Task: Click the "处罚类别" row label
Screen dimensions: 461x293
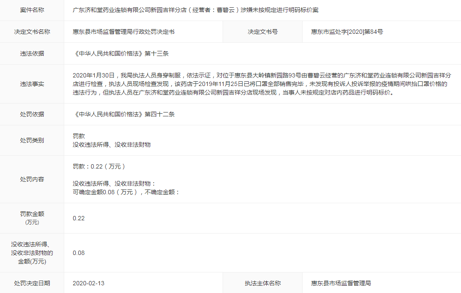Action: (x=32, y=140)
